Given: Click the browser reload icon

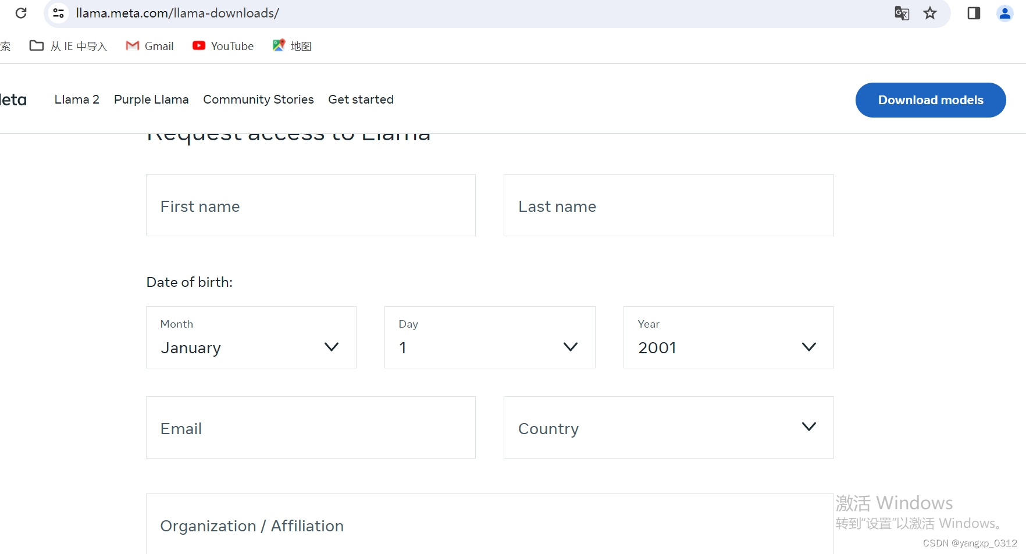Looking at the screenshot, I should [21, 13].
